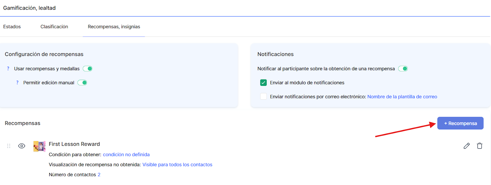Click the pencil edit icon for First Lesson Reward
Image resolution: width=491 pixels, height=185 pixels.
point(466,146)
